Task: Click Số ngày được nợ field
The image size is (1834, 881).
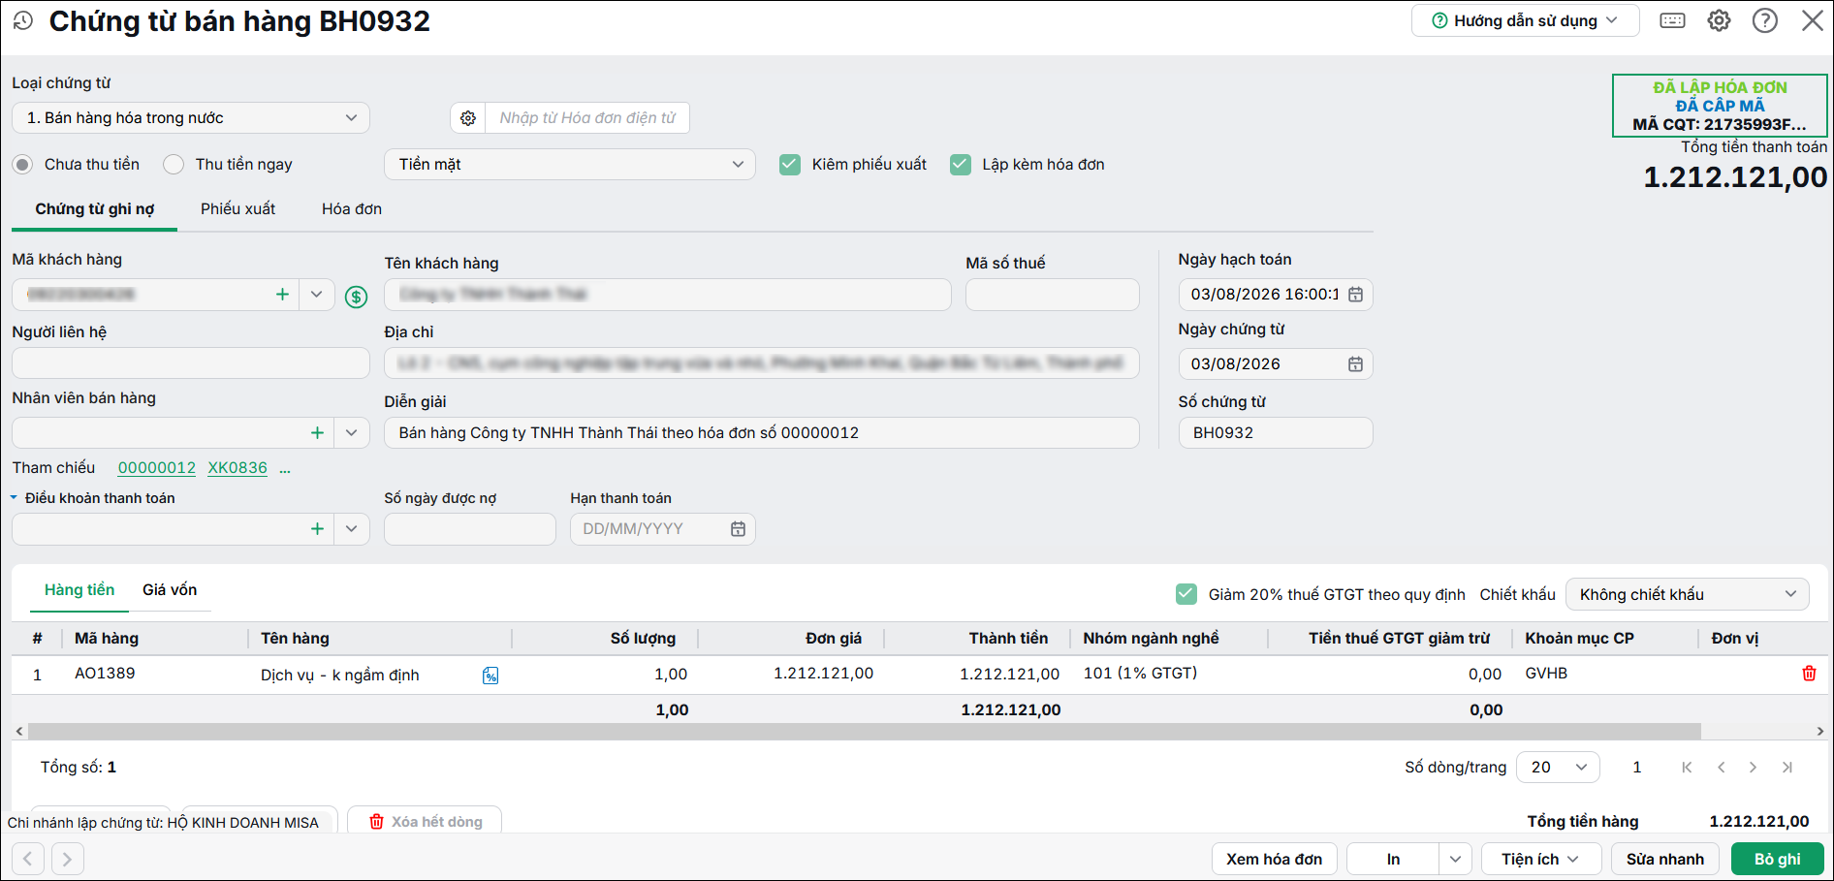Action: pyautogui.click(x=470, y=529)
